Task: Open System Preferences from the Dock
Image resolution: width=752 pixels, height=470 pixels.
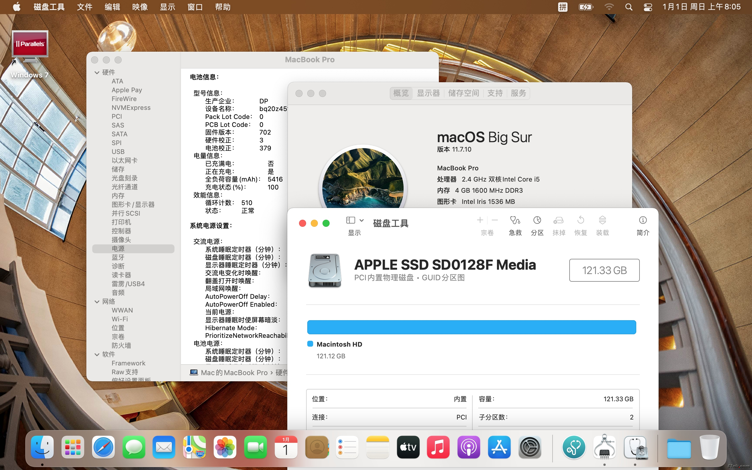Action: 530,447
